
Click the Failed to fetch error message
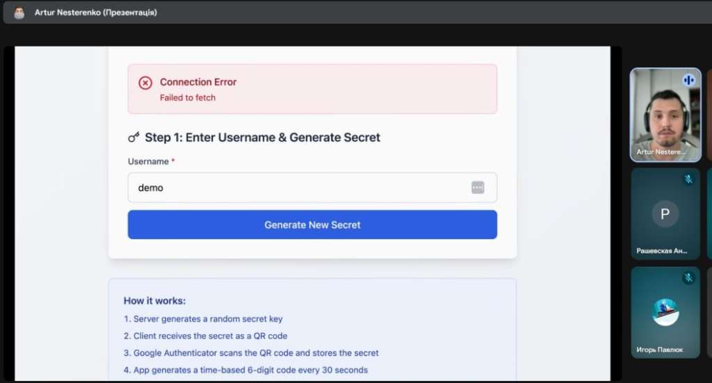188,98
